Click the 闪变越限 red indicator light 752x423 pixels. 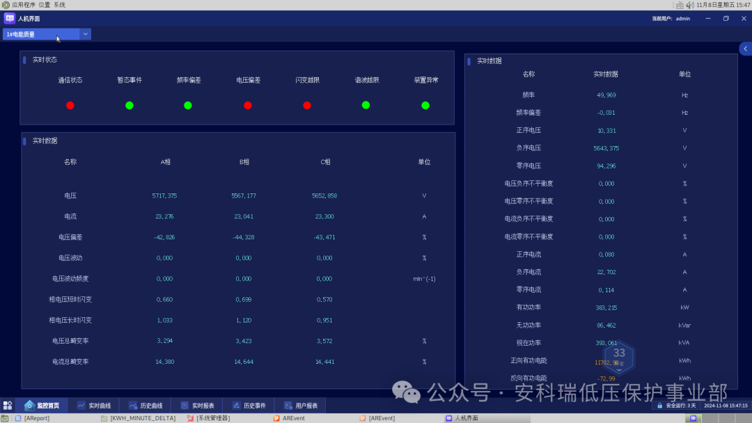307,105
